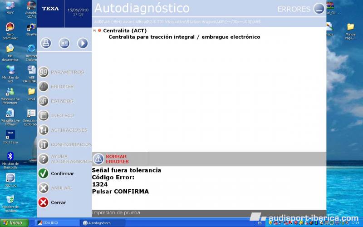Open the INFO ECU icon
363x227 pixels.
(43, 115)
